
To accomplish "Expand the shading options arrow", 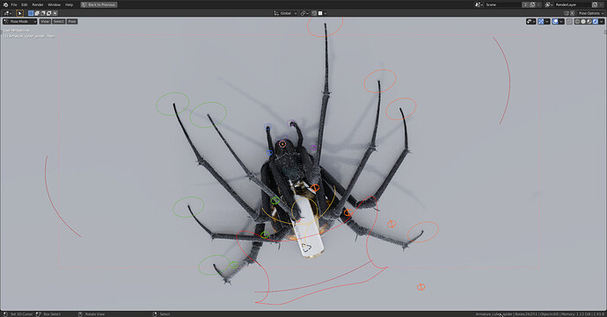I will click(x=601, y=22).
